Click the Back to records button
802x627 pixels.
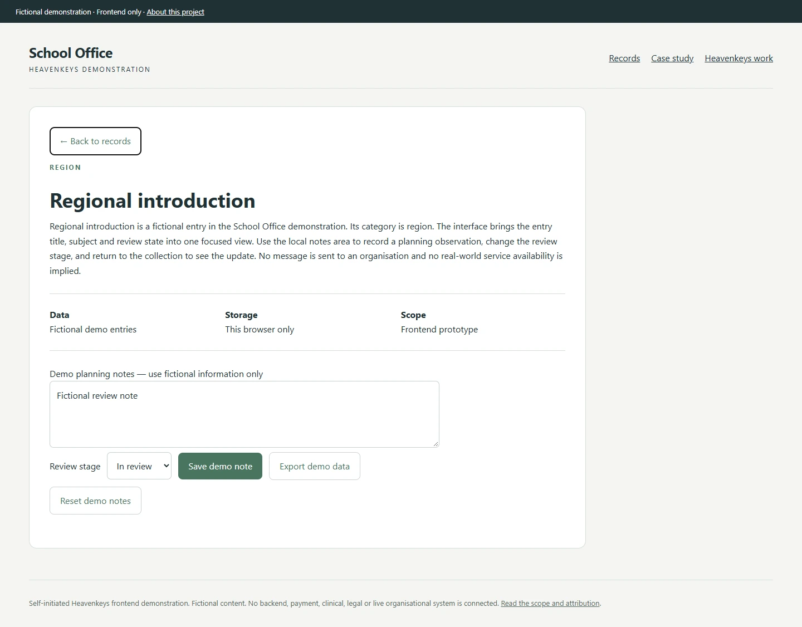tap(95, 141)
